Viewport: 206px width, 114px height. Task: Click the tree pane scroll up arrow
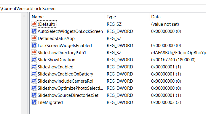[x=24, y=16]
